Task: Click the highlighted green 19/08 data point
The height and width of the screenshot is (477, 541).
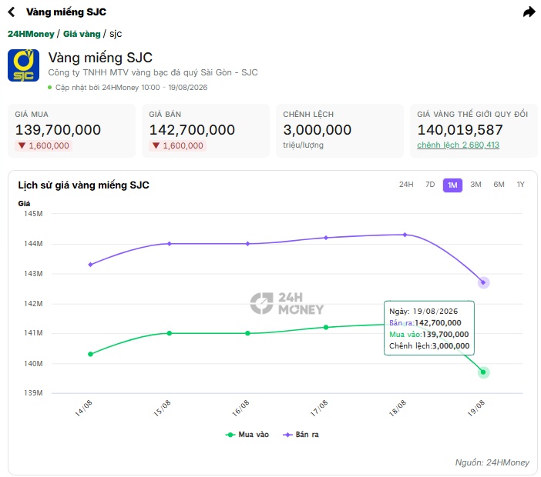Action: [x=483, y=372]
